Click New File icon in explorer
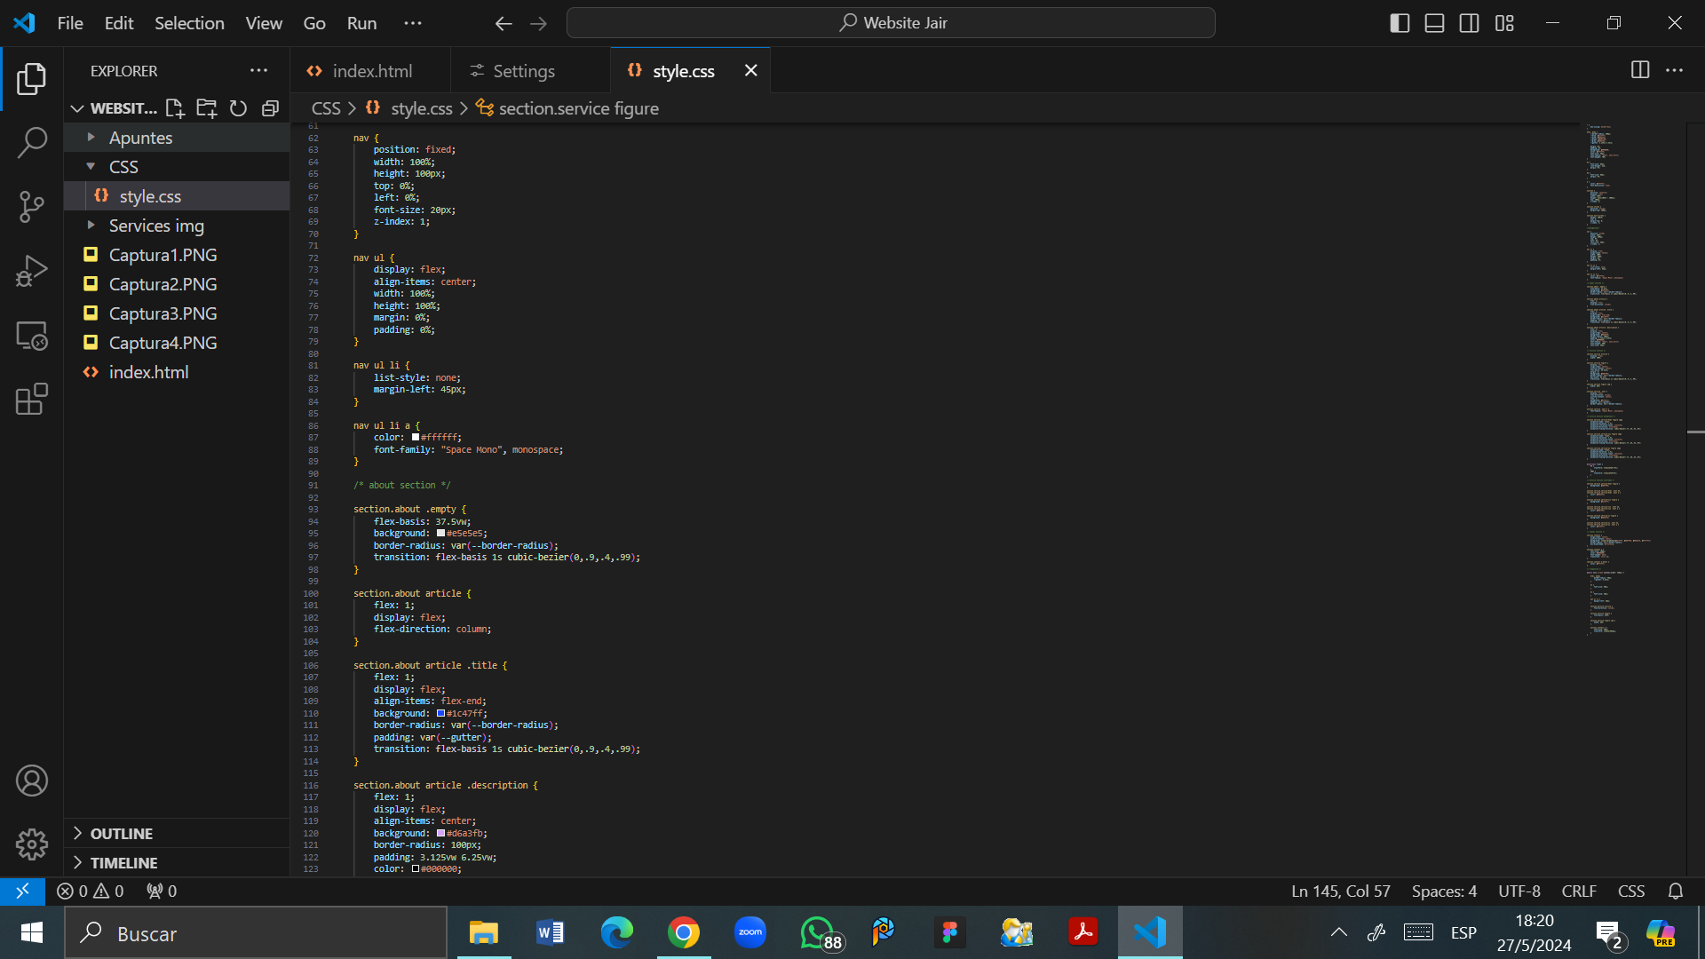The width and height of the screenshot is (1705, 959). click(175, 108)
